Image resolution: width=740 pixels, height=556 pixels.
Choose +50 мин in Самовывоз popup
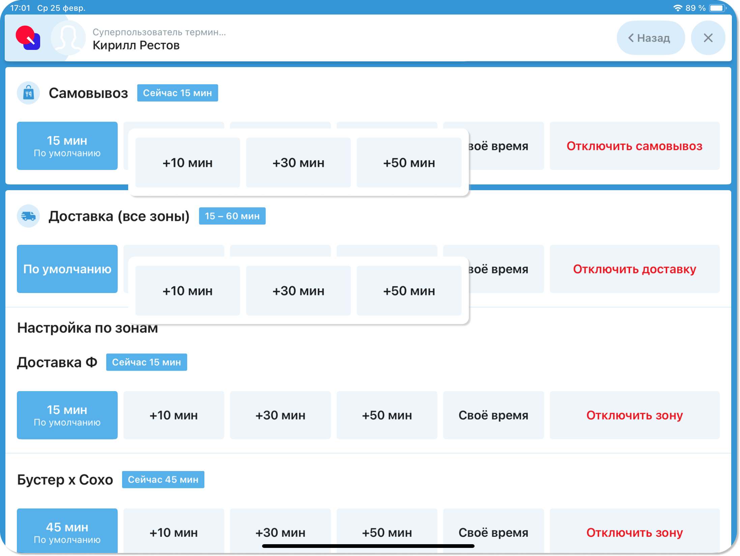click(x=409, y=163)
